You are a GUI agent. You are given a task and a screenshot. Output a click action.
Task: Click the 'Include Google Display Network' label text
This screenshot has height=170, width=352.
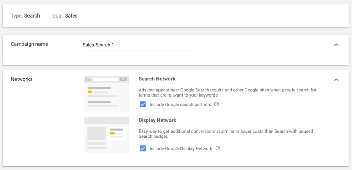click(x=181, y=148)
